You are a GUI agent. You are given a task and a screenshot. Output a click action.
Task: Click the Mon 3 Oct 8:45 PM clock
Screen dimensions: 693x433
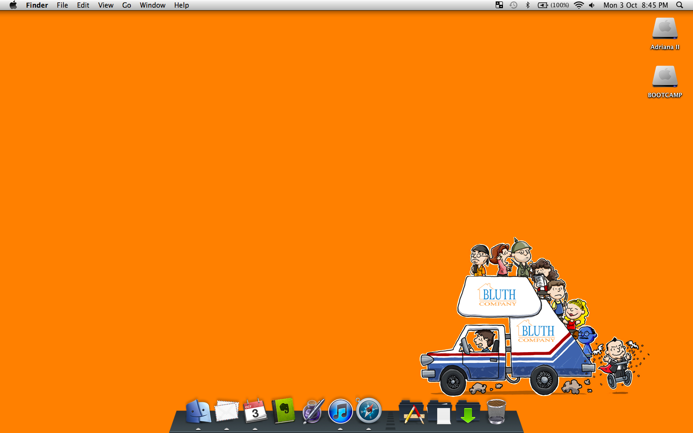coord(636,5)
